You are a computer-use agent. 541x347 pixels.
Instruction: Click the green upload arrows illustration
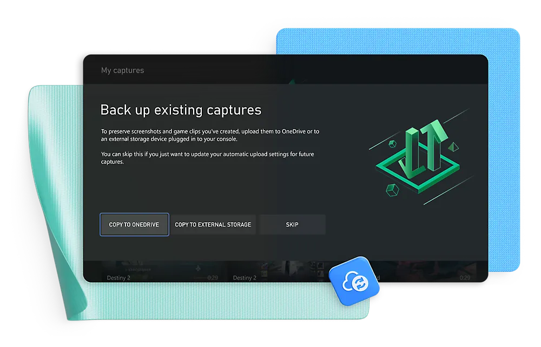coord(420,157)
